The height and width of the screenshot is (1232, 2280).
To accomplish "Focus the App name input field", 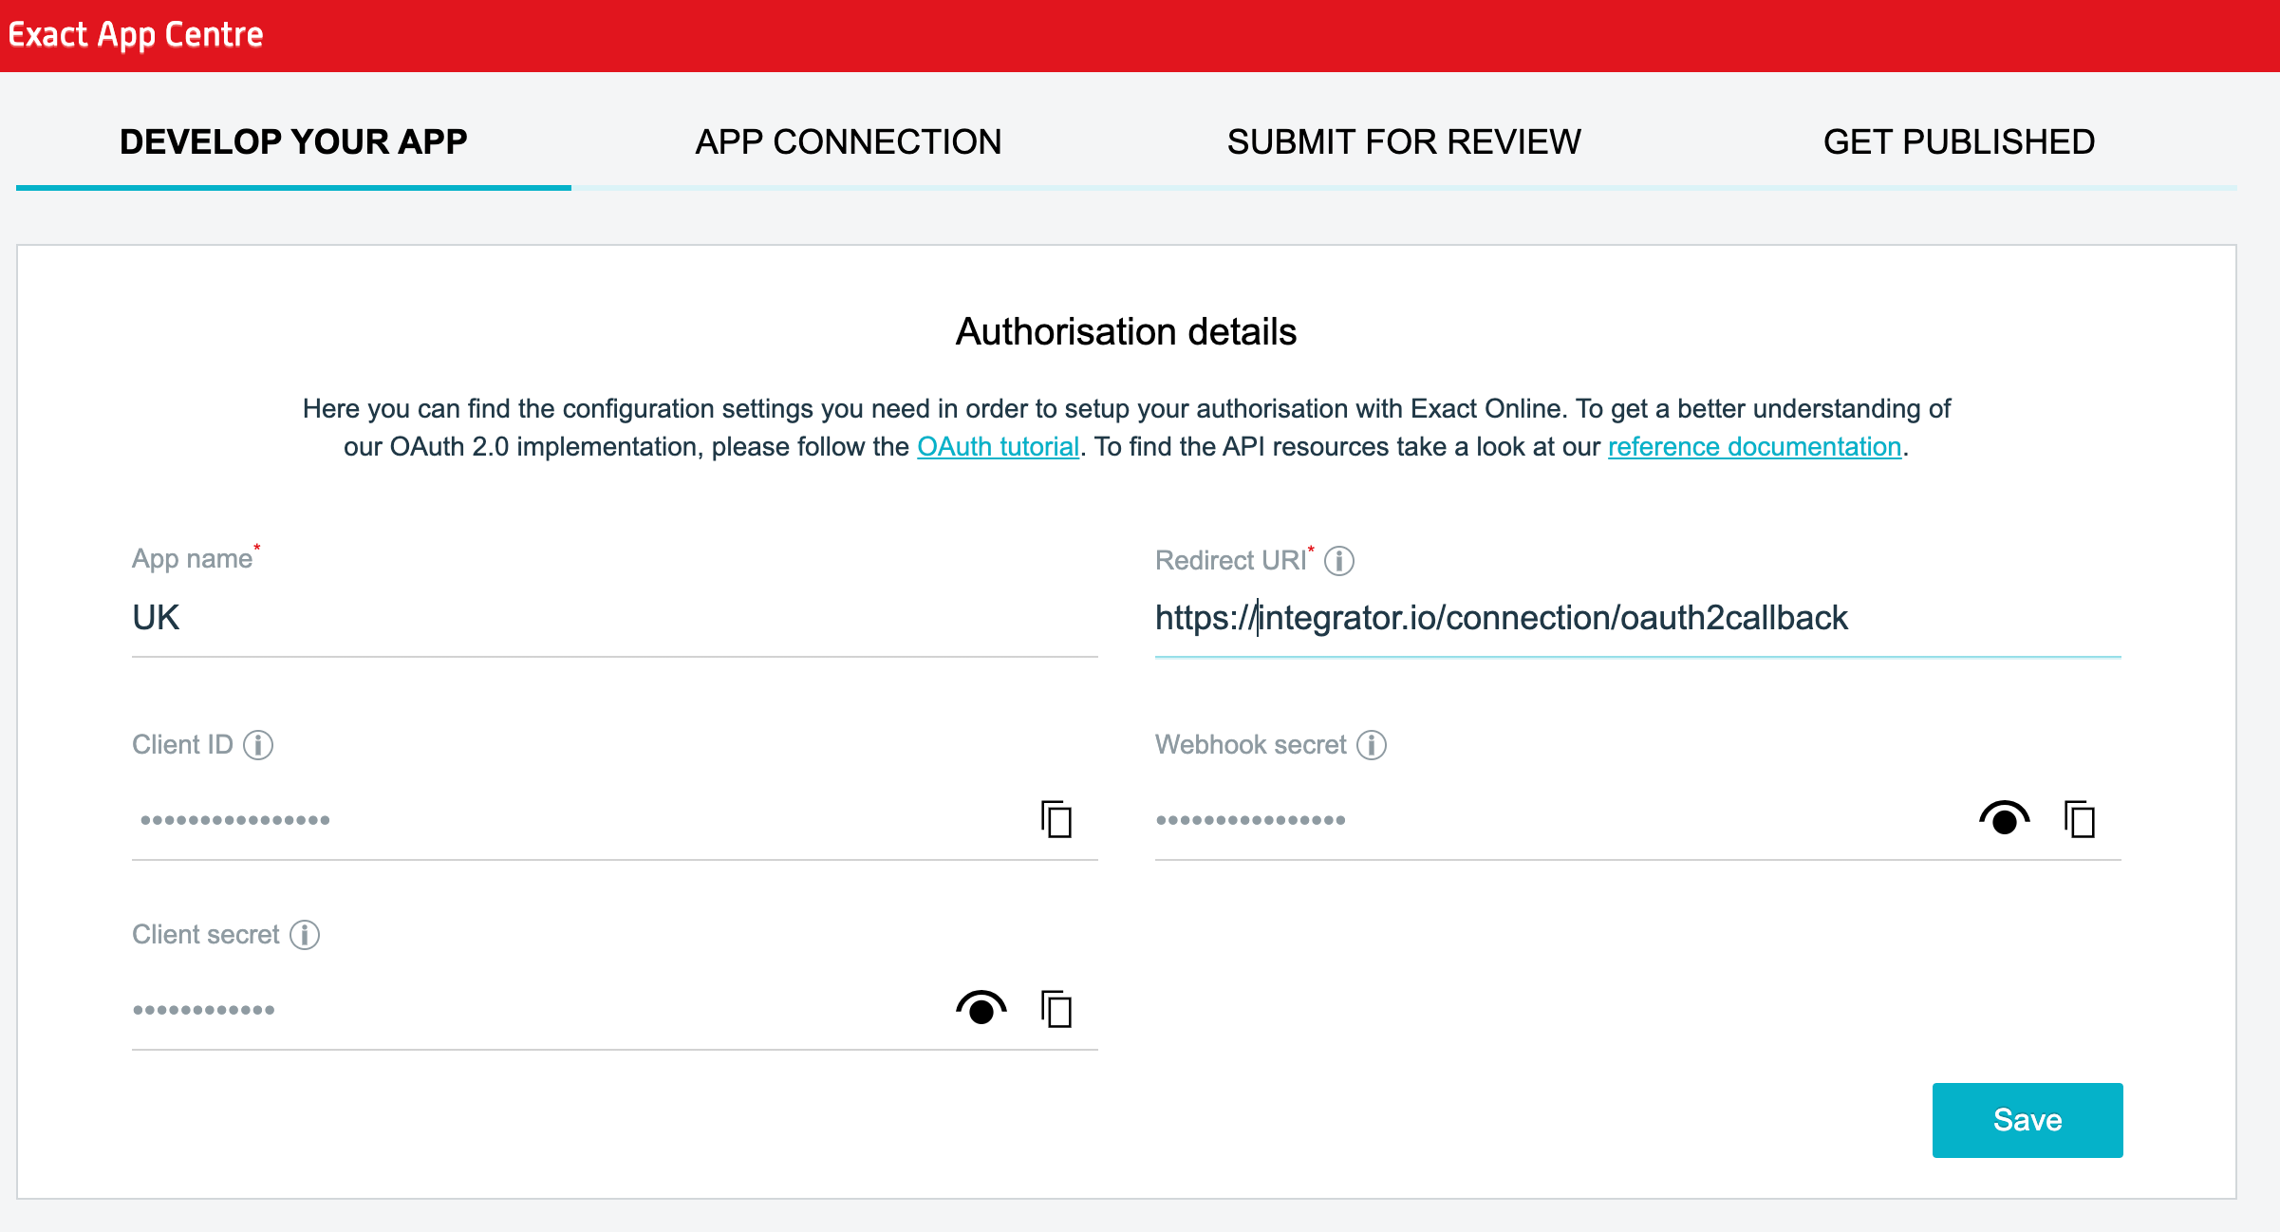I will pyautogui.click(x=615, y=618).
